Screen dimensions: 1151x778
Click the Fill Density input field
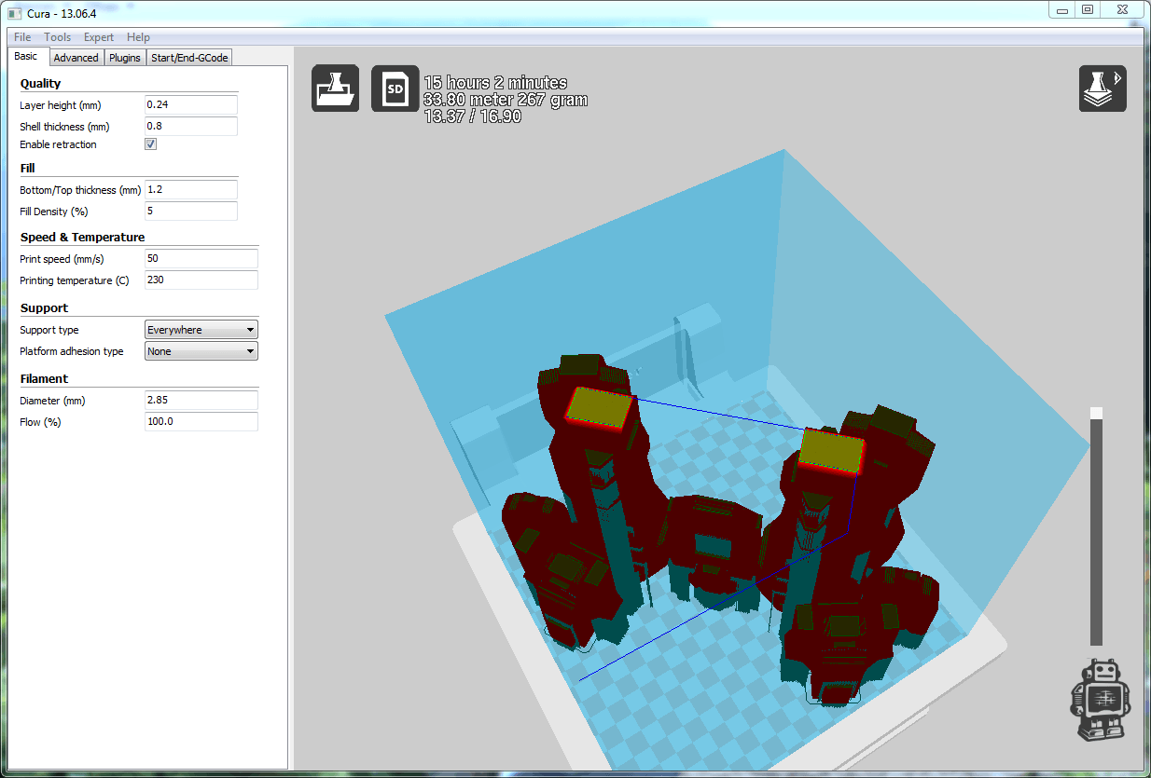tap(191, 212)
